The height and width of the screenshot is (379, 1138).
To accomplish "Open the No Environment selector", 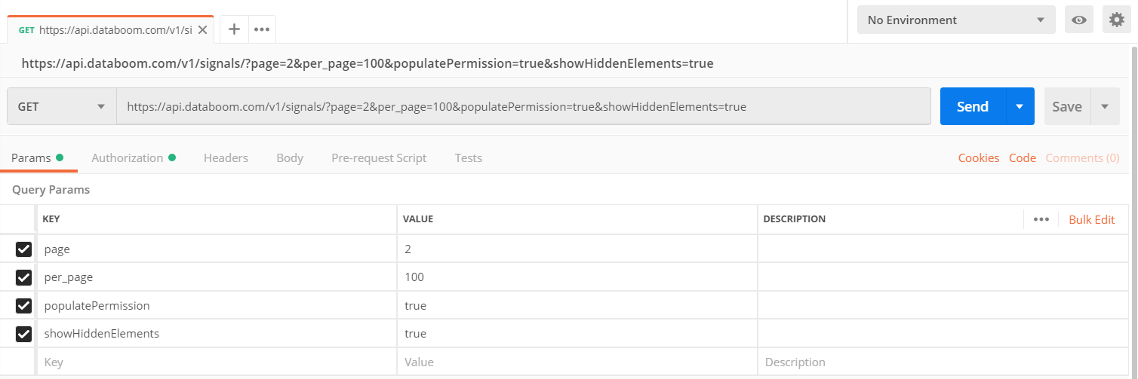I will click(x=956, y=20).
